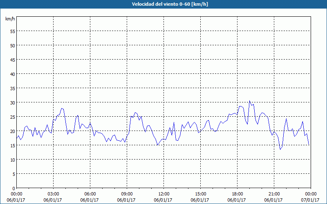Viewport: 327px width, 204px height.
Task: Click the 12:00 time label
Action: [x=164, y=194]
